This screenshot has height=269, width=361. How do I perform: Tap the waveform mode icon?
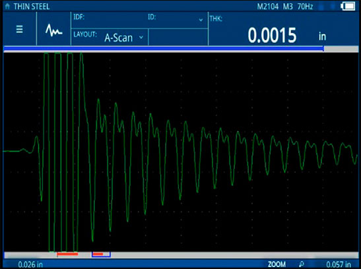(x=54, y=30)
